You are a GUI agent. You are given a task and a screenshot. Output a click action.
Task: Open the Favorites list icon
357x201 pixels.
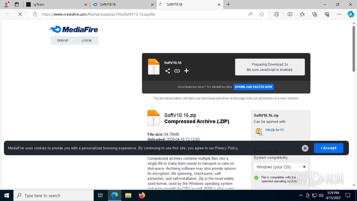(x=302, y=14)
